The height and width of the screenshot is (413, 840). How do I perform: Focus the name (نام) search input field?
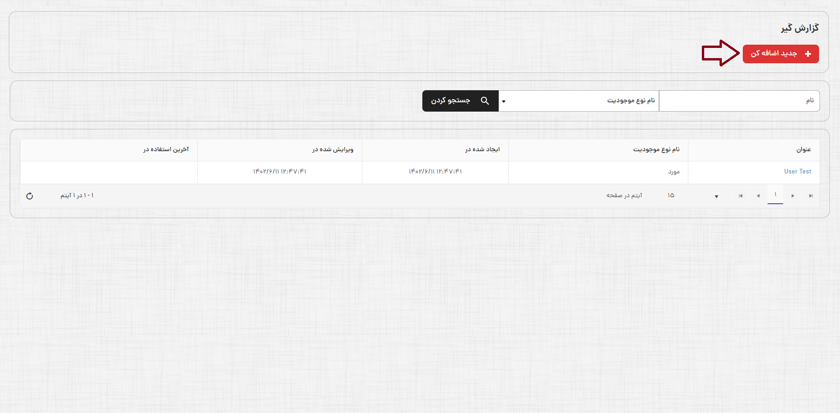[739, 101]
